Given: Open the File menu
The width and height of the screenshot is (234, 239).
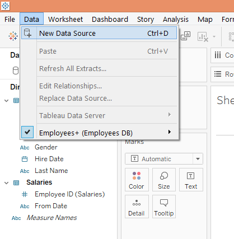Looking at the screenshot, I should coord(10,19).
